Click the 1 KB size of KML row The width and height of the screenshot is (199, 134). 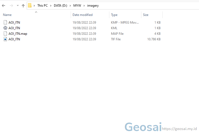coord(157,28)
